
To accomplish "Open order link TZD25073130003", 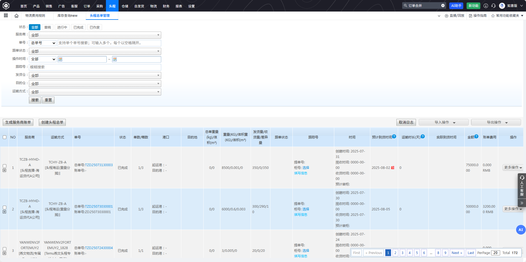I will point(99,165).
